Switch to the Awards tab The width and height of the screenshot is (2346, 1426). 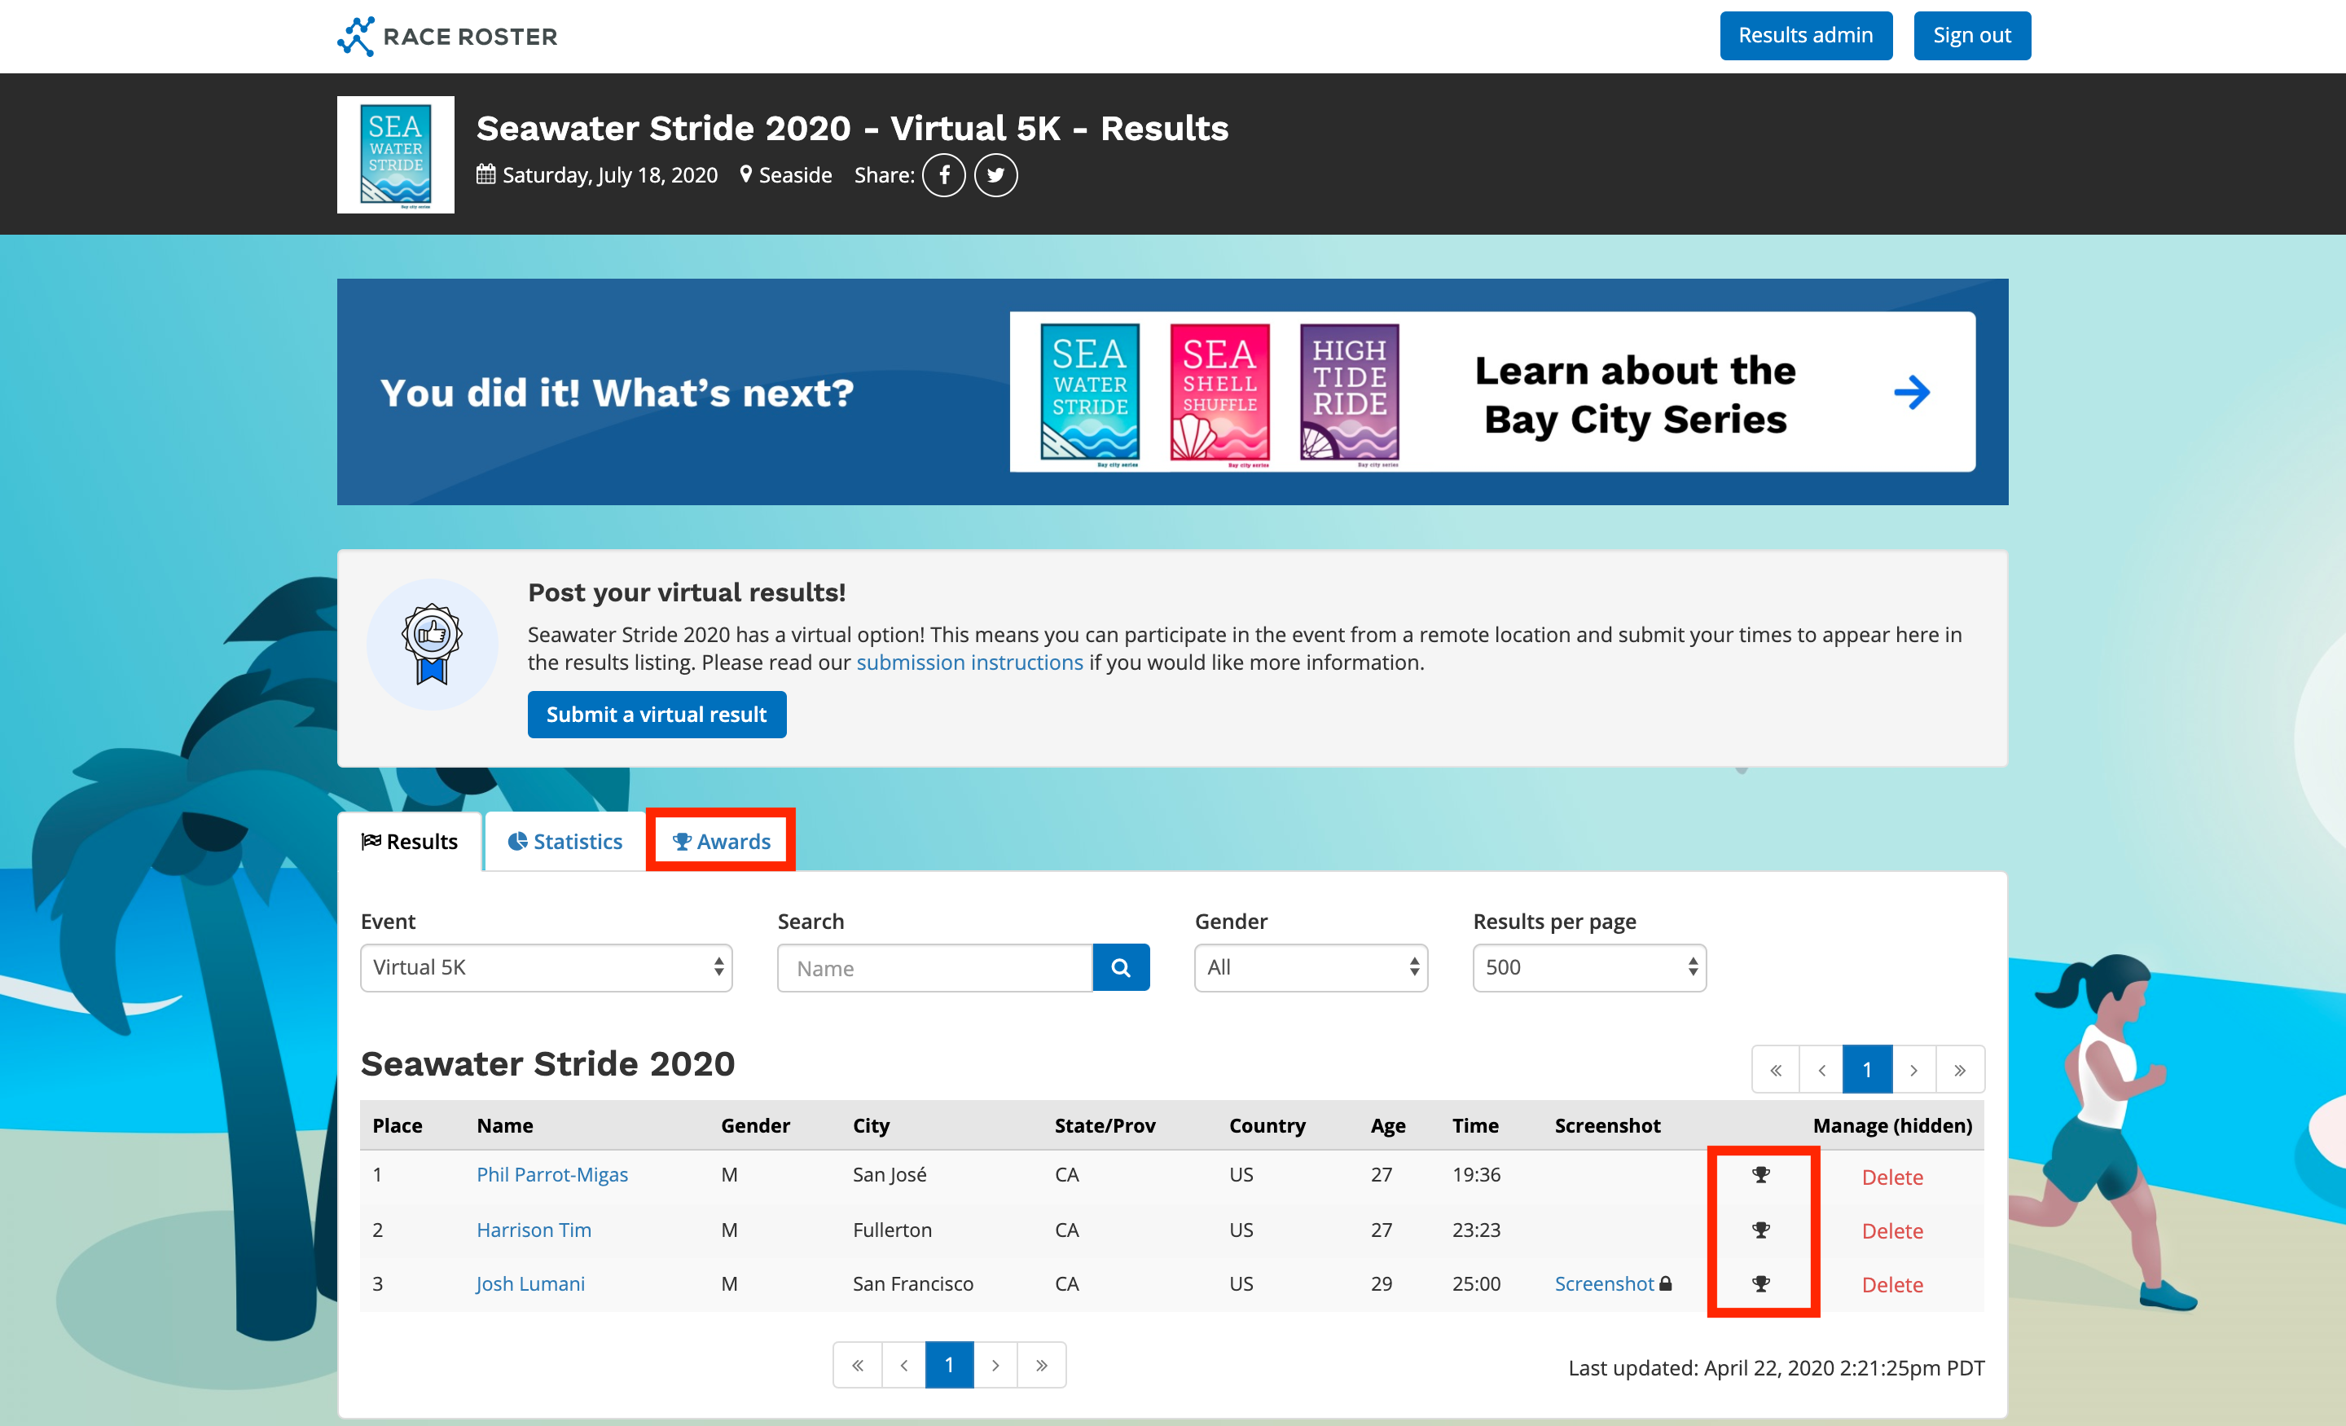[721, 841]
